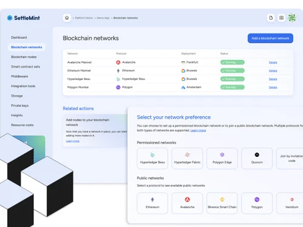Click Running status of Polygon Mumbai
The height and width of the screenshot is (227, 303).
click(x=233, y=87)
